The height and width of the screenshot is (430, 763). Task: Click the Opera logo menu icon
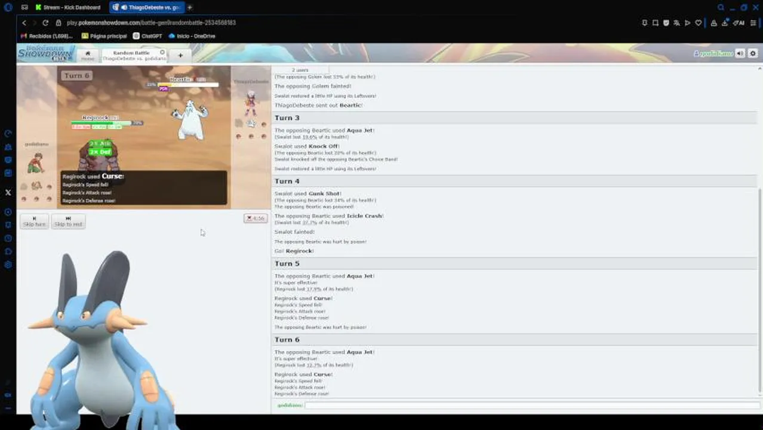pos(8,7)
